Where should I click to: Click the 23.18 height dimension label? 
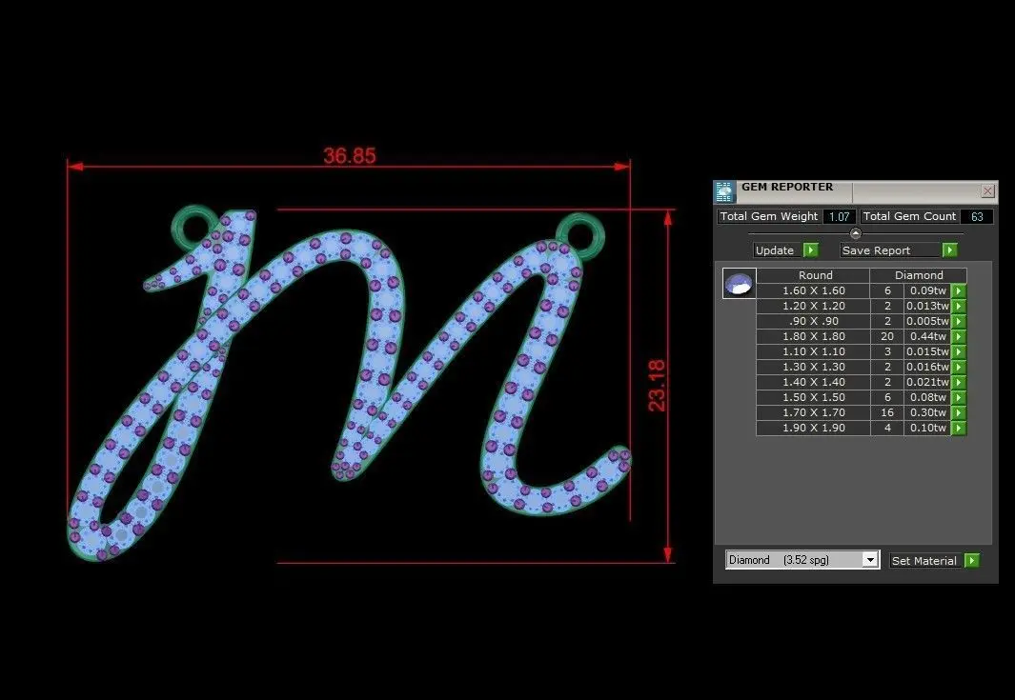coord(657,386)
